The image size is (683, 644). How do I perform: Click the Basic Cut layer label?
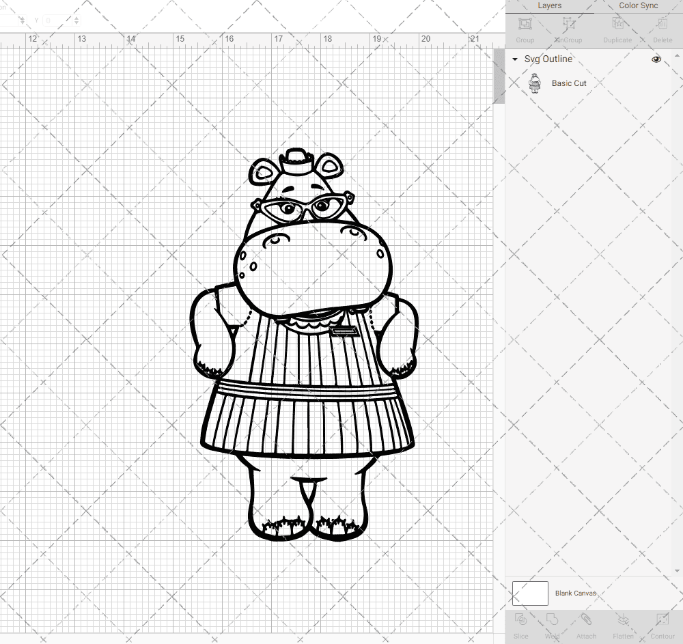569,83
